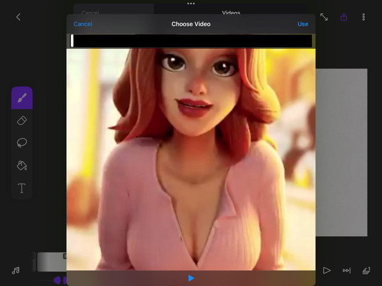Click the video preview of cartoon woman
This screenshot has width=382, height=286.
pos(191,159)
